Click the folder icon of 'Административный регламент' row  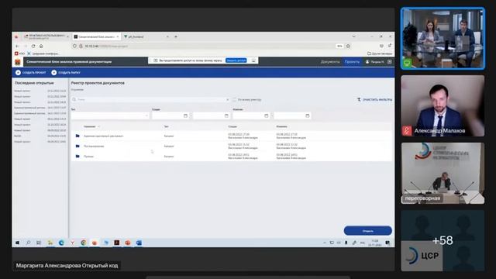77,136
